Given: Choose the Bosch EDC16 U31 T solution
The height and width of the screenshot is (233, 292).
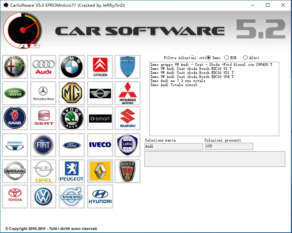Looking at the screenshot, I should tap(192, 73).
